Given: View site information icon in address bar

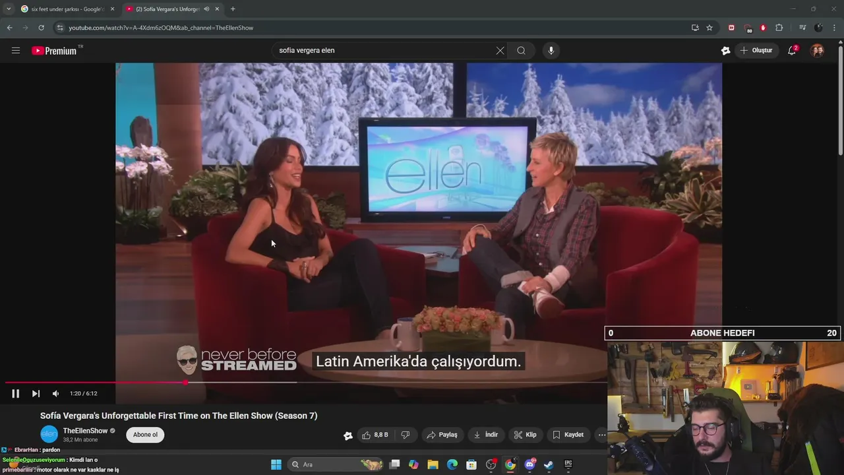Looking at the screenshot, I should tap(60, 28).
